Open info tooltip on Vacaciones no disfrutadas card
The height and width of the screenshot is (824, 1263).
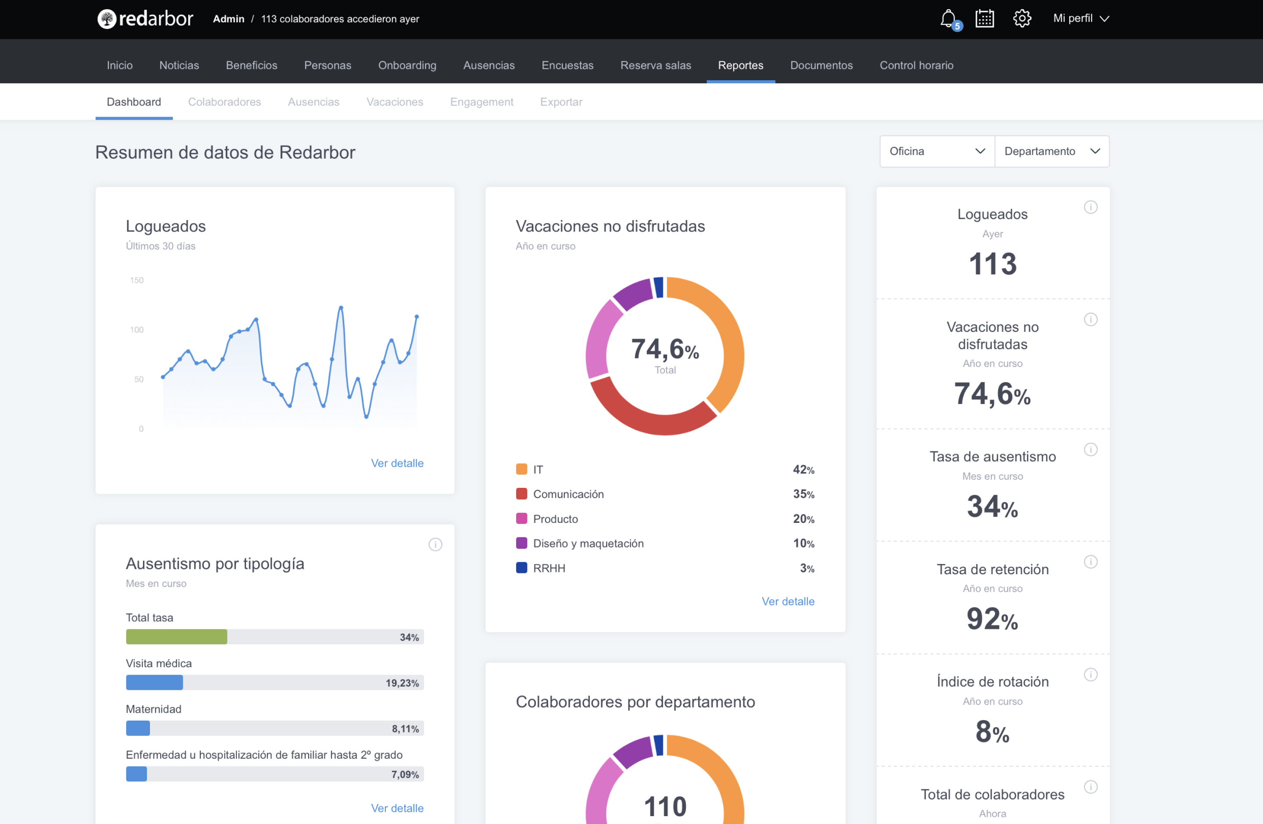point(1091,320)
